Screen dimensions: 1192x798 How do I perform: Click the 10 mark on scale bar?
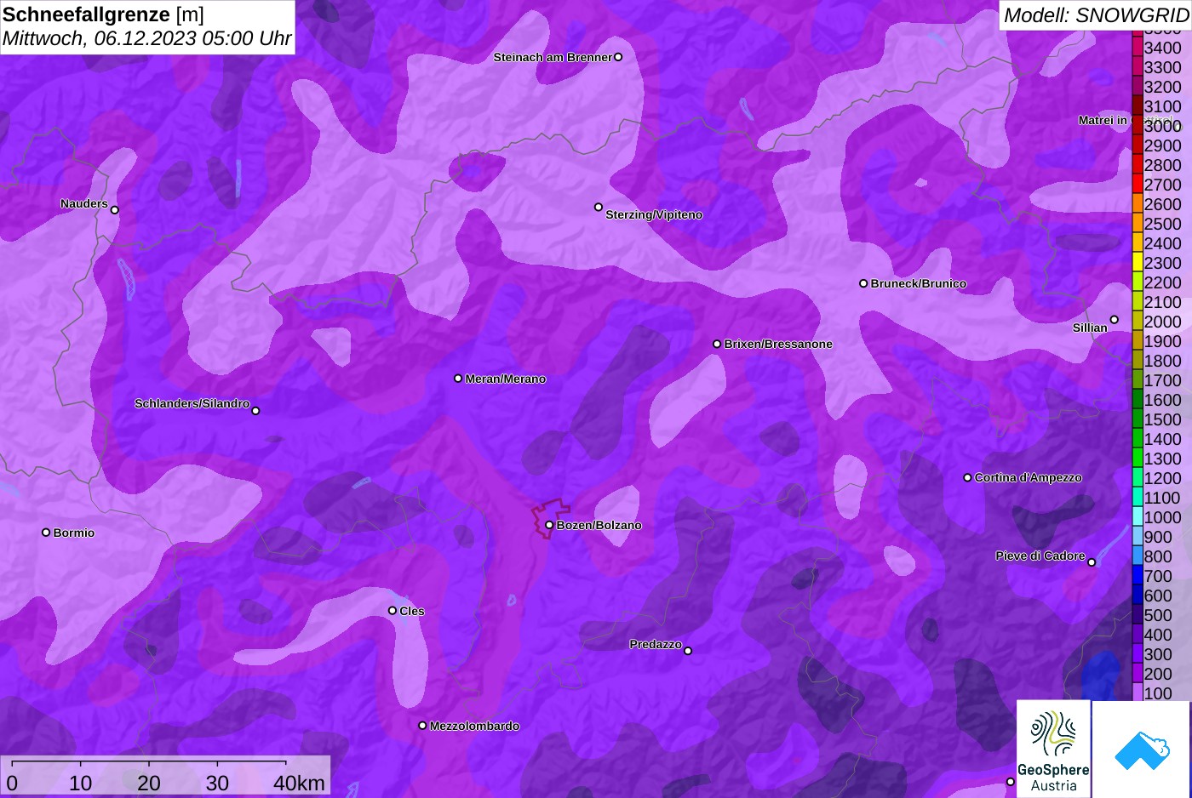pyautogui.click(x=81, y=783)
